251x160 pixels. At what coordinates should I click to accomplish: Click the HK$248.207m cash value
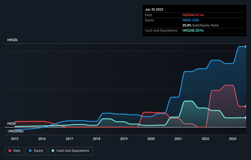pyautogui.click(x=193, y=30)
